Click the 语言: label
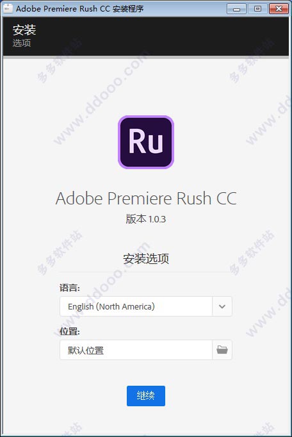Image resolution: width=292 pixels, height=437 pixels. pyautogui.click(x=70, y=288)
